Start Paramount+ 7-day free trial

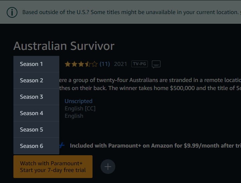click(x=53, y=167)
